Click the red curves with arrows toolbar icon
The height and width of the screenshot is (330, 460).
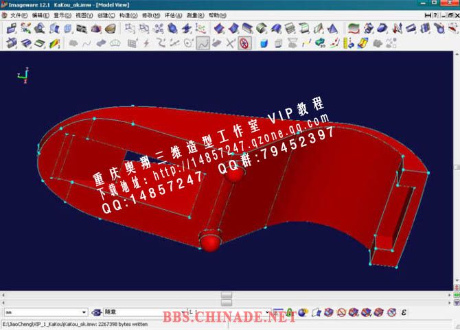point(335,43)
